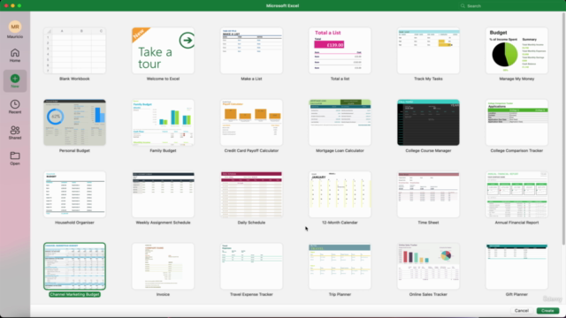Image resolution: width=566 pixels, height=318 pixels.
Task: Open the Shared files sidebar icon
Action: pos(15,132)
